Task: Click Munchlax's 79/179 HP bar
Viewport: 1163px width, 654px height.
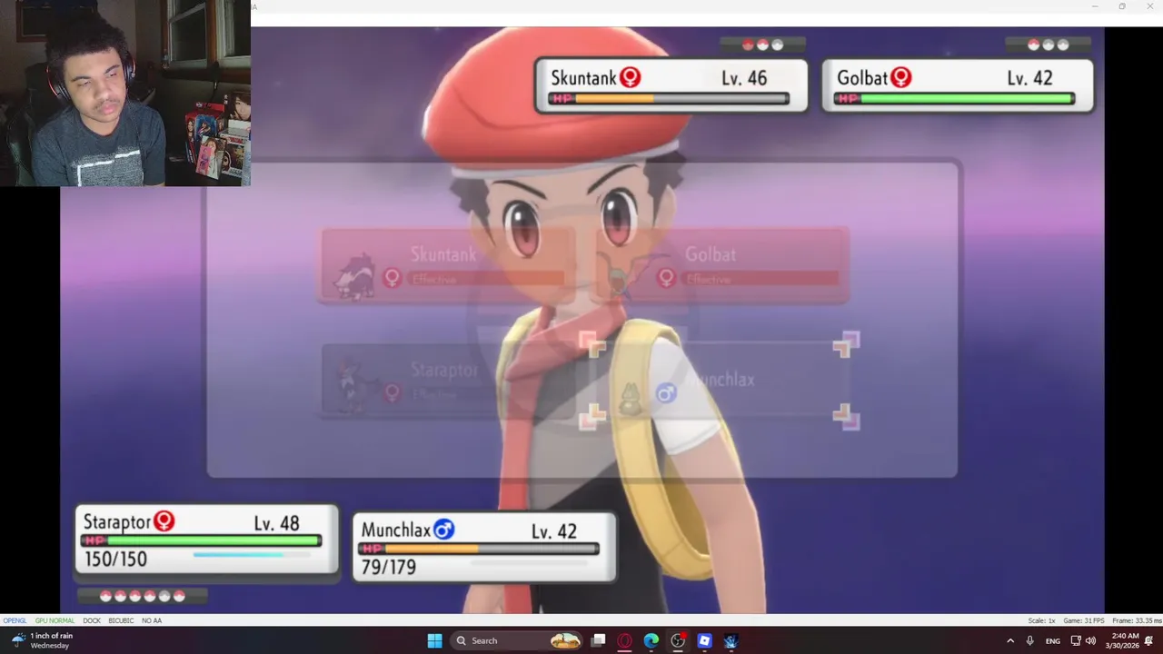Action: pos(479,549)
